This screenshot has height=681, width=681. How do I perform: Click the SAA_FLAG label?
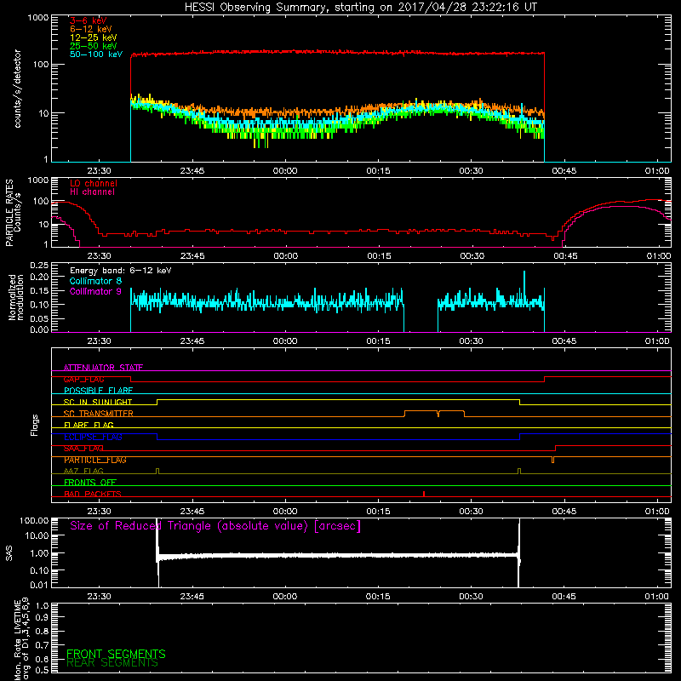83,449
